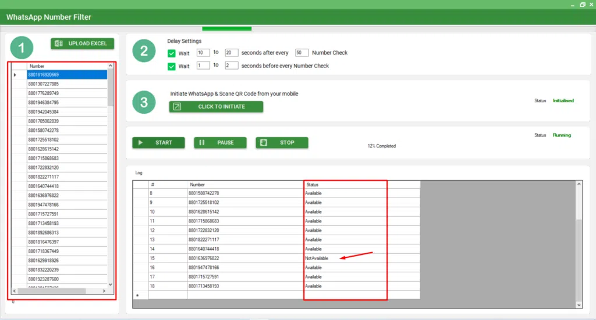Select number 8801942045384 in the list
This screenshot has width=596, height=320.
point(67,112)
